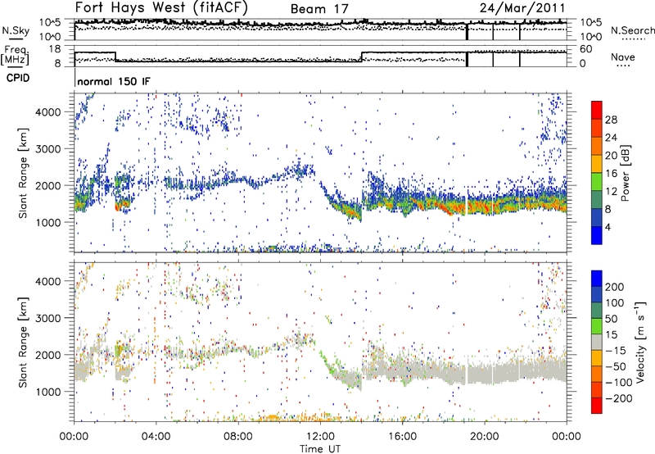Click the velocity colorbar value 200
The width and height of the screenshot is (655, 454).
615,287
